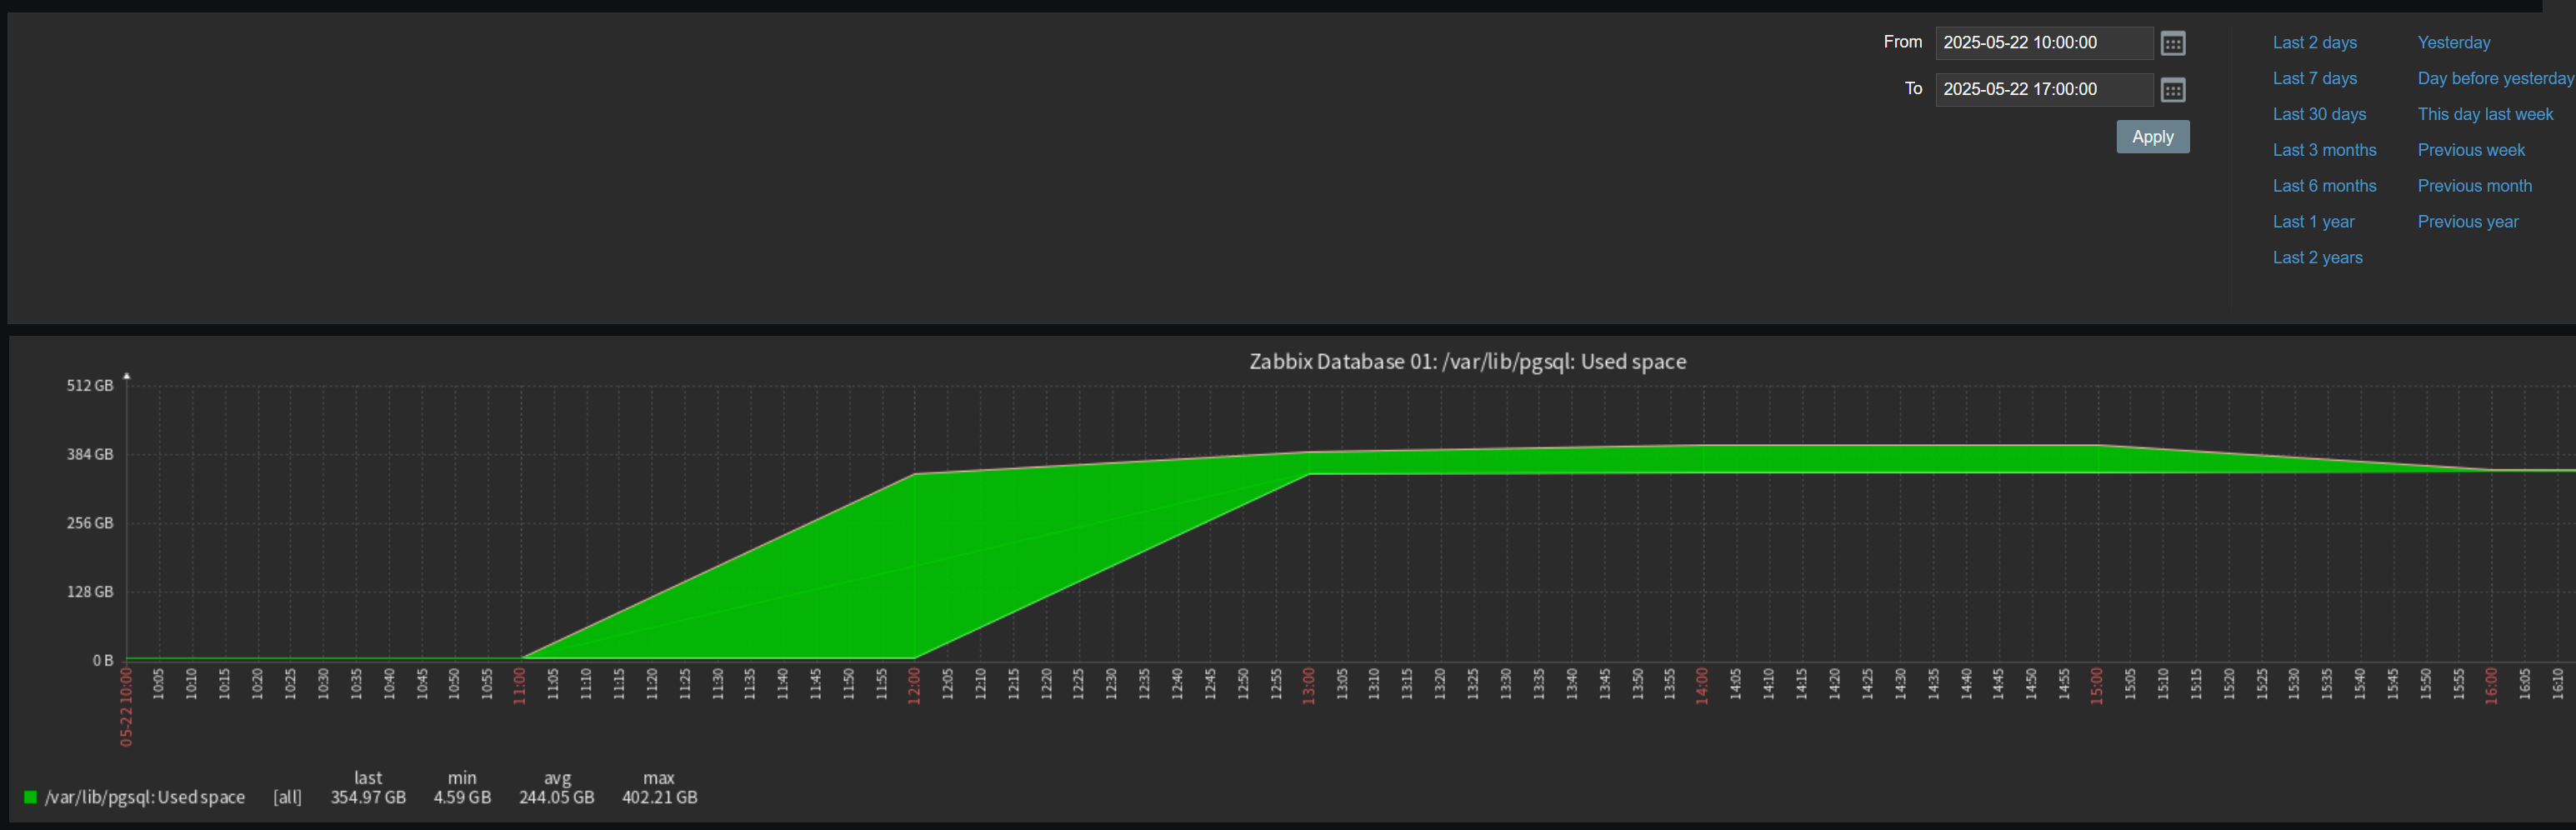This screenshot has height=830, width=2576.
Task: Show Day before yesterday period
Action: coord(2494,79)
